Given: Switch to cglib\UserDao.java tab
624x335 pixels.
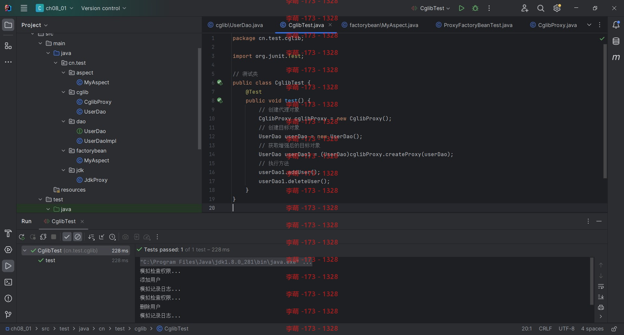Looking at the screenshot, I should point(235,25).
